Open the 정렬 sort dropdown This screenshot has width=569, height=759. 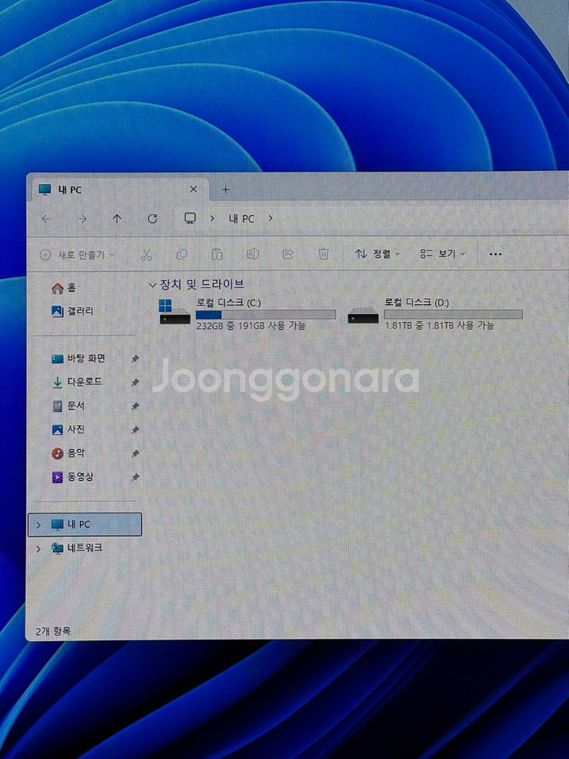click(377, 254)
